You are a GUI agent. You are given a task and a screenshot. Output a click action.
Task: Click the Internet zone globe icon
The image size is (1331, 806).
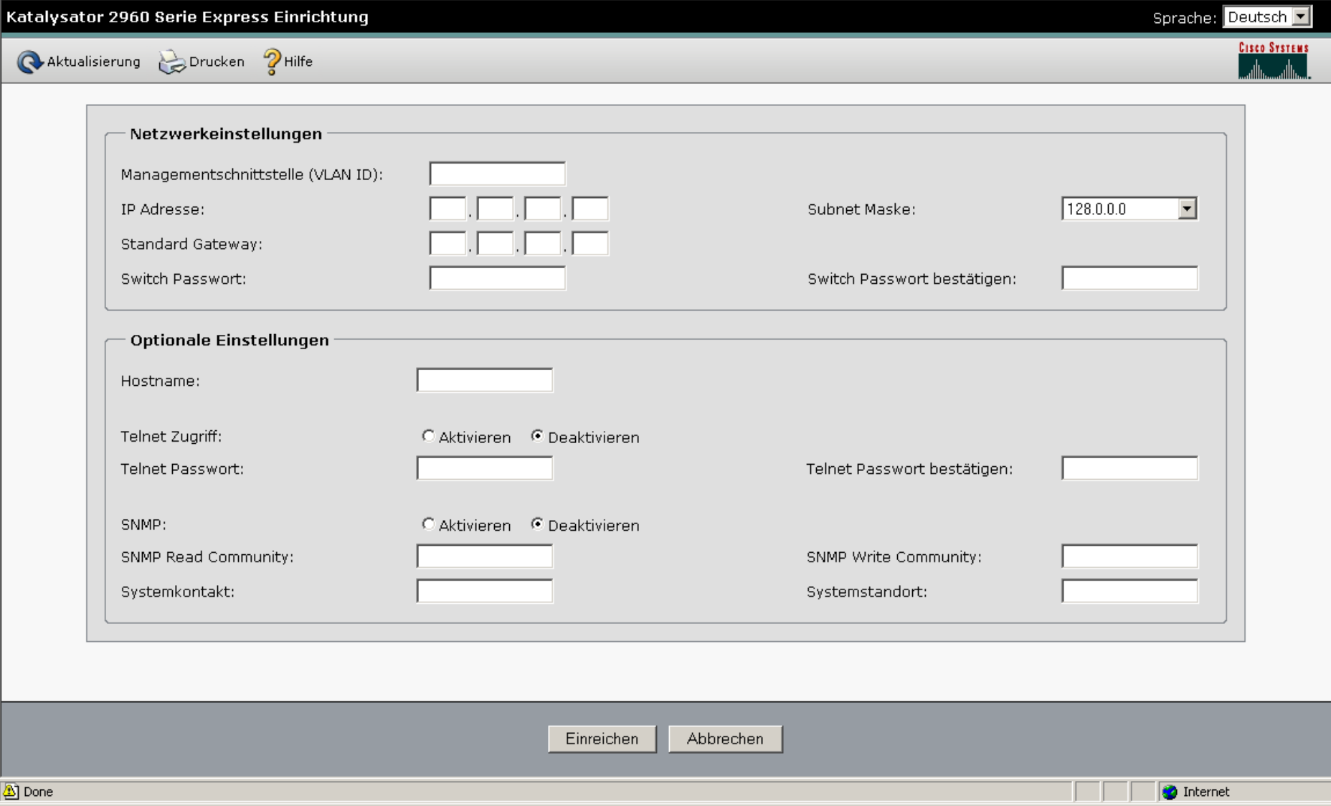1170,792
